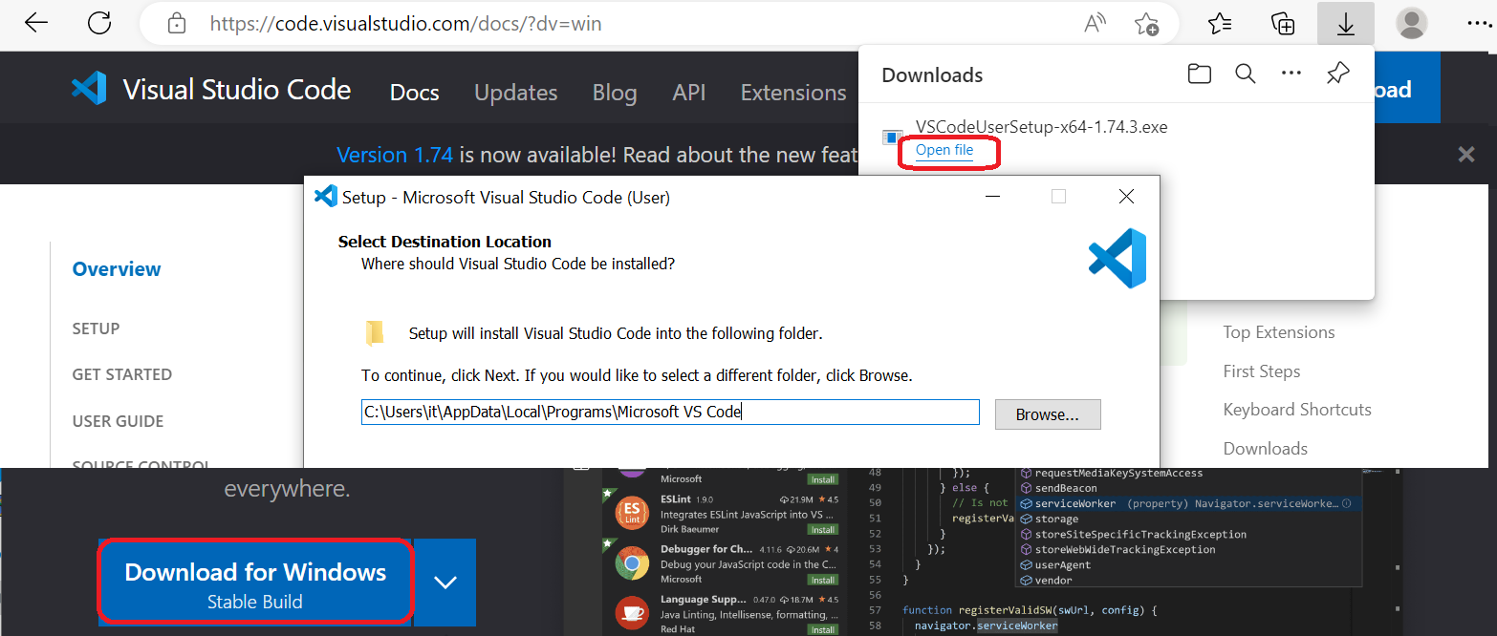Viewport: 1497px width, 636px height.
Task: Click the Install button in the ESLint row
Action: (x=823, y=530)
